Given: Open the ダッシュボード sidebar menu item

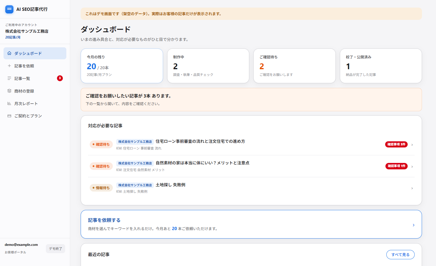Looking at the screenshot, I should coord(35,53).
